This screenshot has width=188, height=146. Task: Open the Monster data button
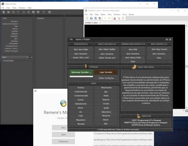[x=81, y=124]
